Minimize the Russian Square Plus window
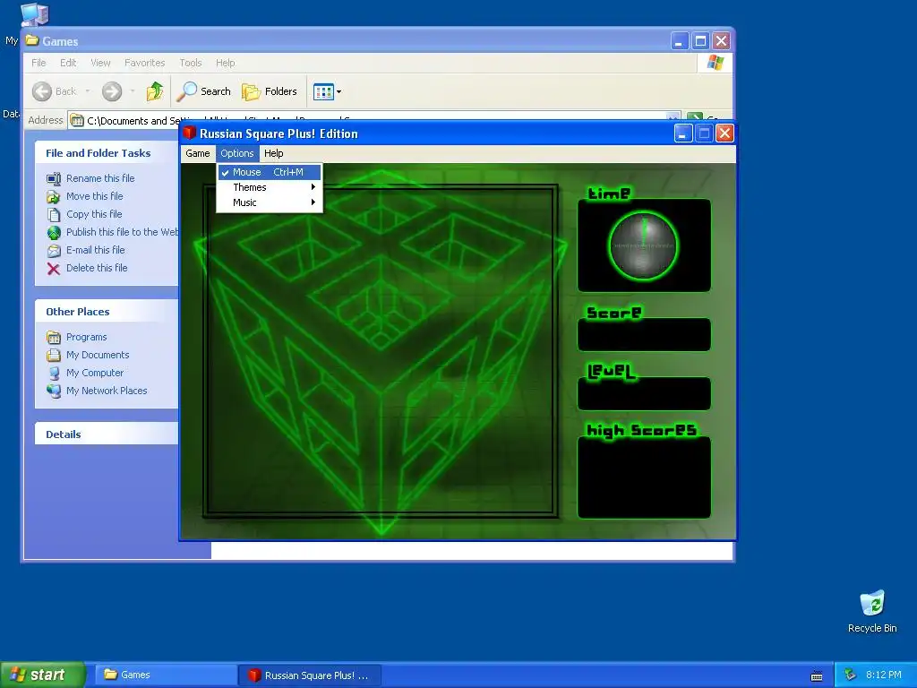917x688 pixels. coord(683,133)
